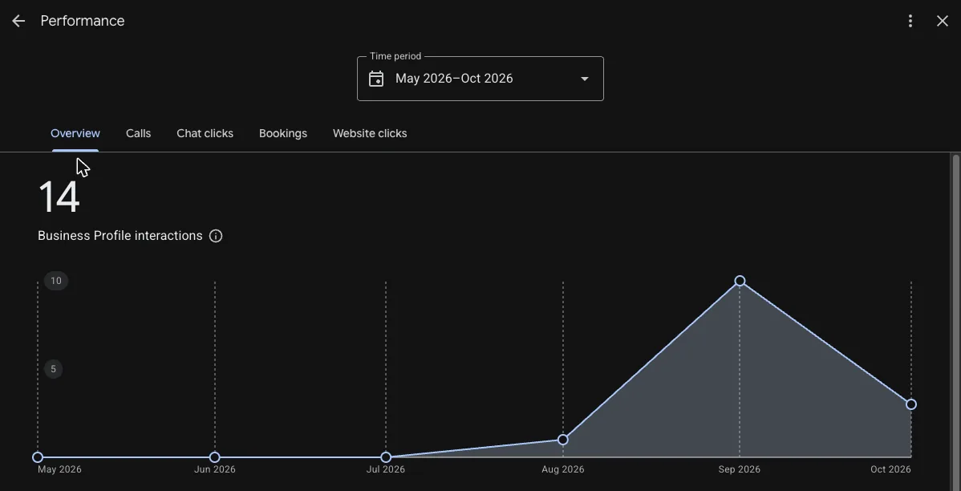Click the Jun 2026 axis label
The image size is (961, 491).
tap(214, 469)
